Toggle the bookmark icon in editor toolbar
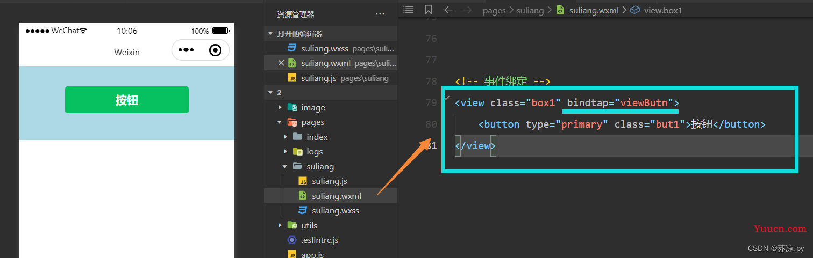This screenshot has width=813, height=258. click(x=428, y=10)
